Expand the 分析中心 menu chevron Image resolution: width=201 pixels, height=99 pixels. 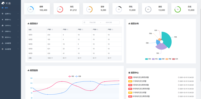(18, 25)
